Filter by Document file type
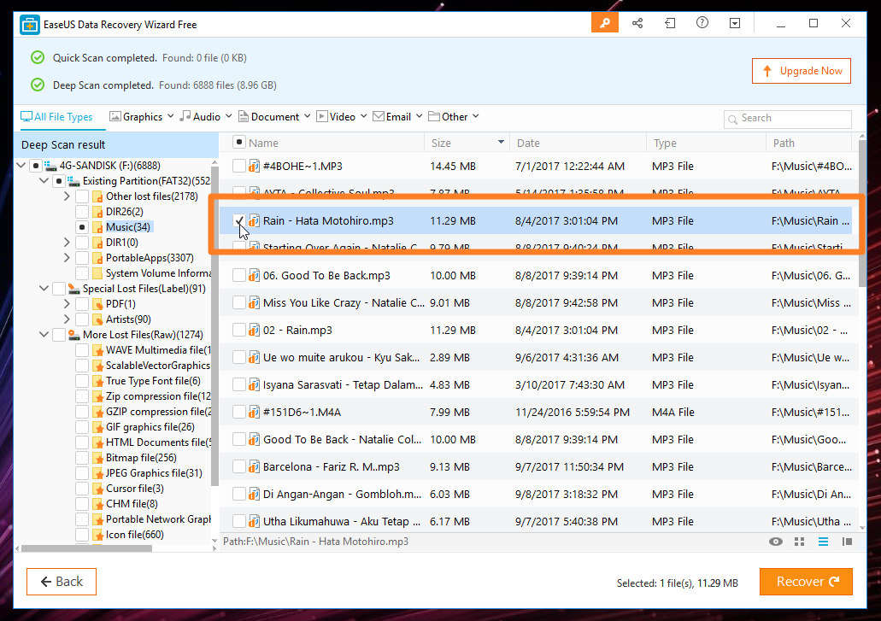Viewport: 881px width, 621px height. pos(269,117)
